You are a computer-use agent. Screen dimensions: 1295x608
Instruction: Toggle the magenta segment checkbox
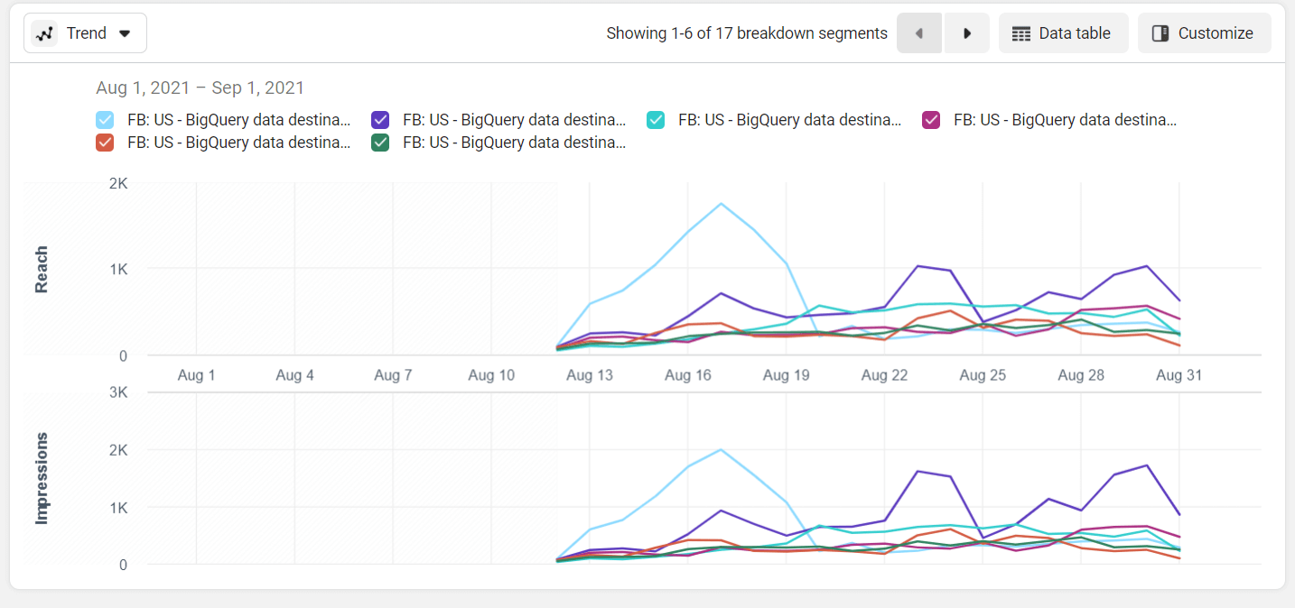(931, 119)
